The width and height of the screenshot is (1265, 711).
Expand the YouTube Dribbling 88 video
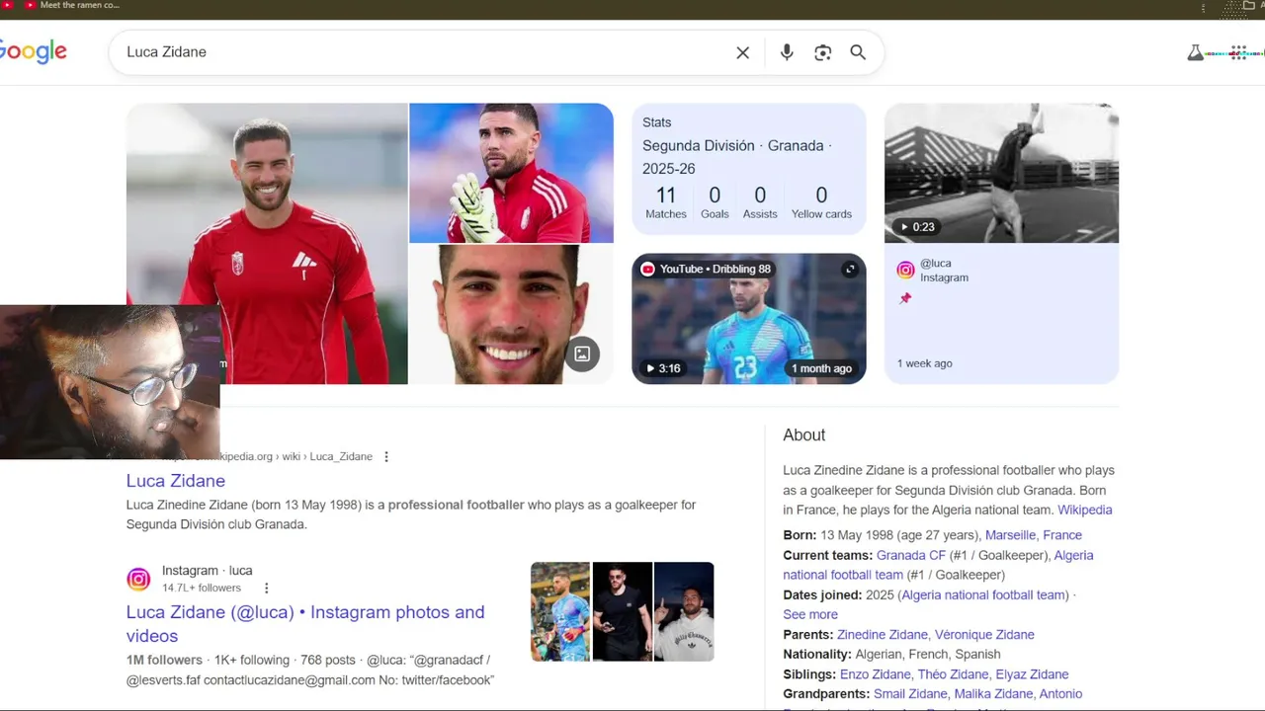pyautogui.click(x=849, y=269)
